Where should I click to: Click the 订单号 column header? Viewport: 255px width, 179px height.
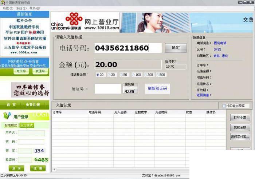(70, 112)
